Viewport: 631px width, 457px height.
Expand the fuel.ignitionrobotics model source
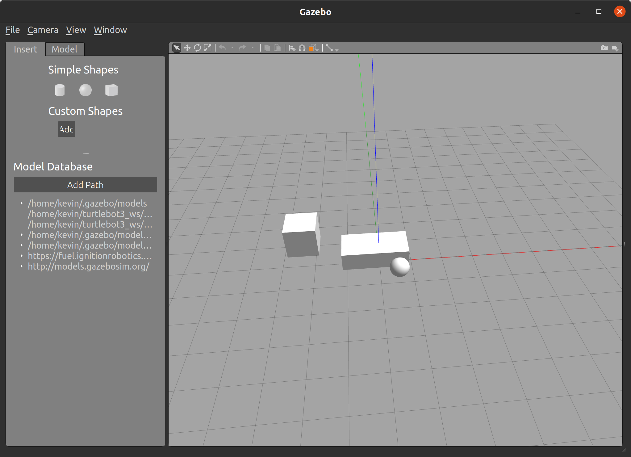21,256
